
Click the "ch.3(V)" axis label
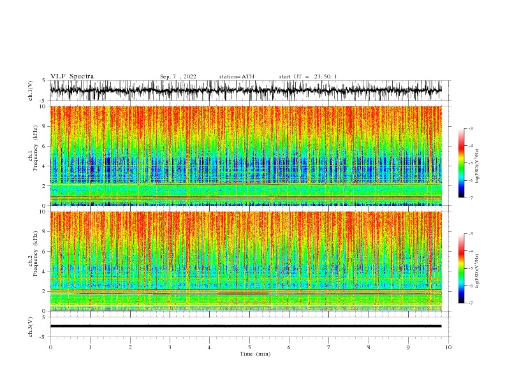[x=31, y=327]
